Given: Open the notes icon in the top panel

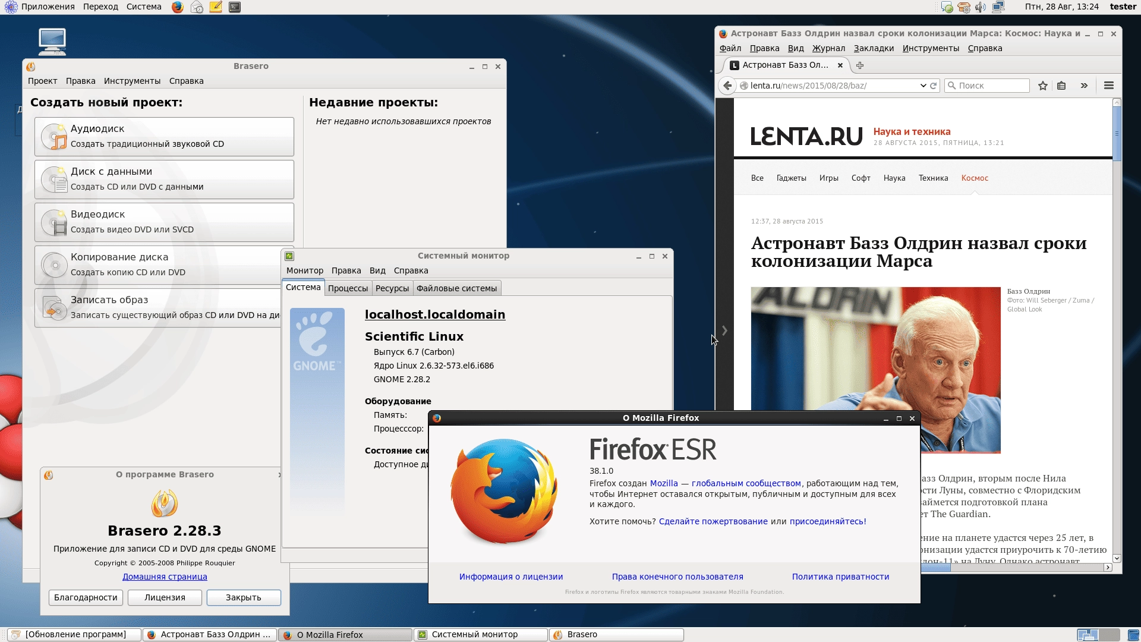Looking at the screenshot, I should 216,7.
